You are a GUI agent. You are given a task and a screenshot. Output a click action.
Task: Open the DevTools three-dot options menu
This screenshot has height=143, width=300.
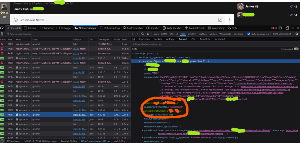coord(293,28)
